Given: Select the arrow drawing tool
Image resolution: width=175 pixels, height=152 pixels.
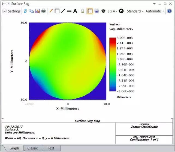Looking at the screenshot, I should (x=63, y=11).
